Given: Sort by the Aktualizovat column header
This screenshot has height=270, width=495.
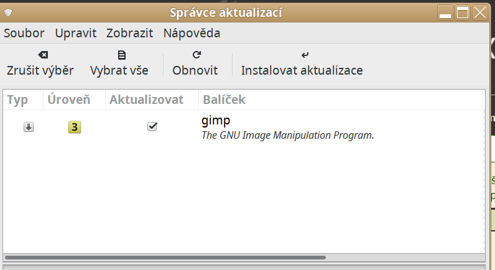Looking at the screenshot, I should click(146, 100).
